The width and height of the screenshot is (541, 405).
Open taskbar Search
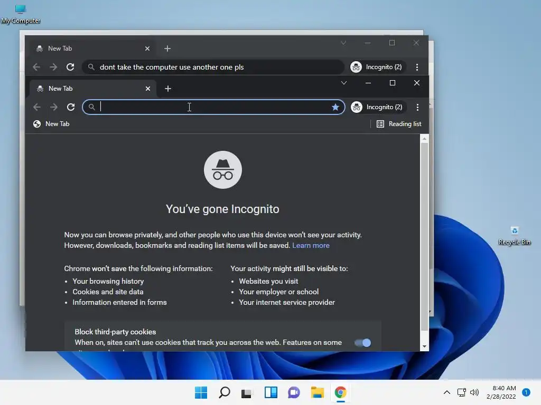224,392
